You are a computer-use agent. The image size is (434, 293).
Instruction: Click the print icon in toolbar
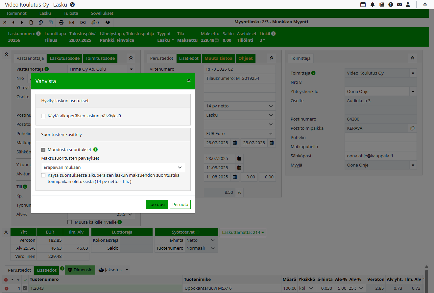point(61,22)
